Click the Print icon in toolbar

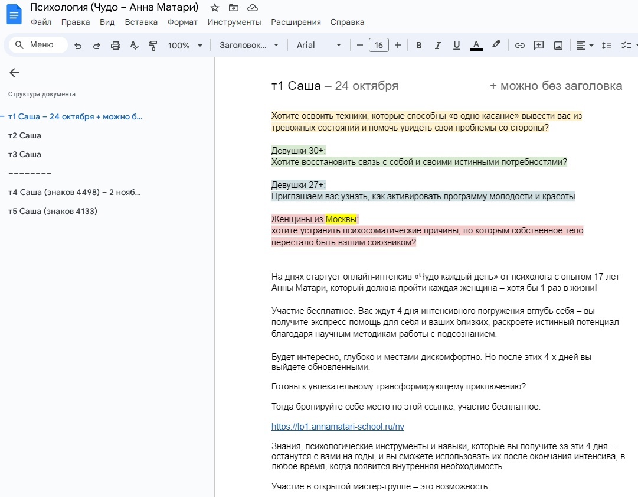point(116,46)
